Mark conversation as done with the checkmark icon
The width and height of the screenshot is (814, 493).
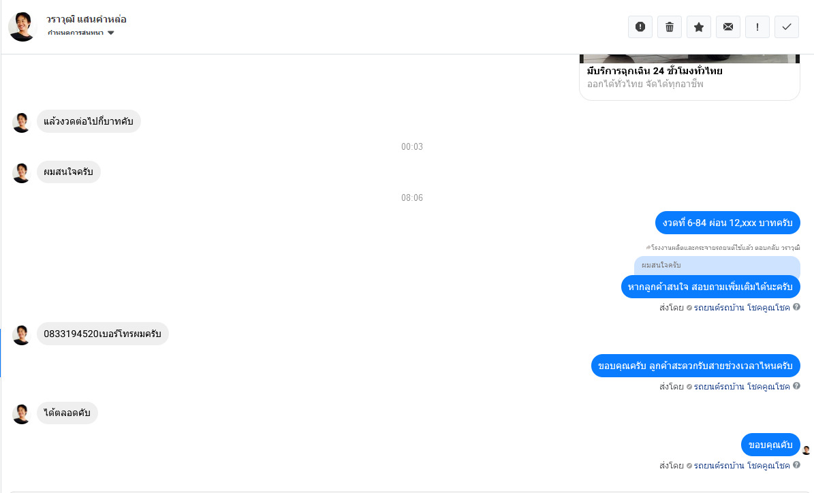[787, 27]
